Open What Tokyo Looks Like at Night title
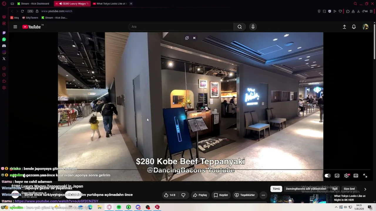 [350, 198]
